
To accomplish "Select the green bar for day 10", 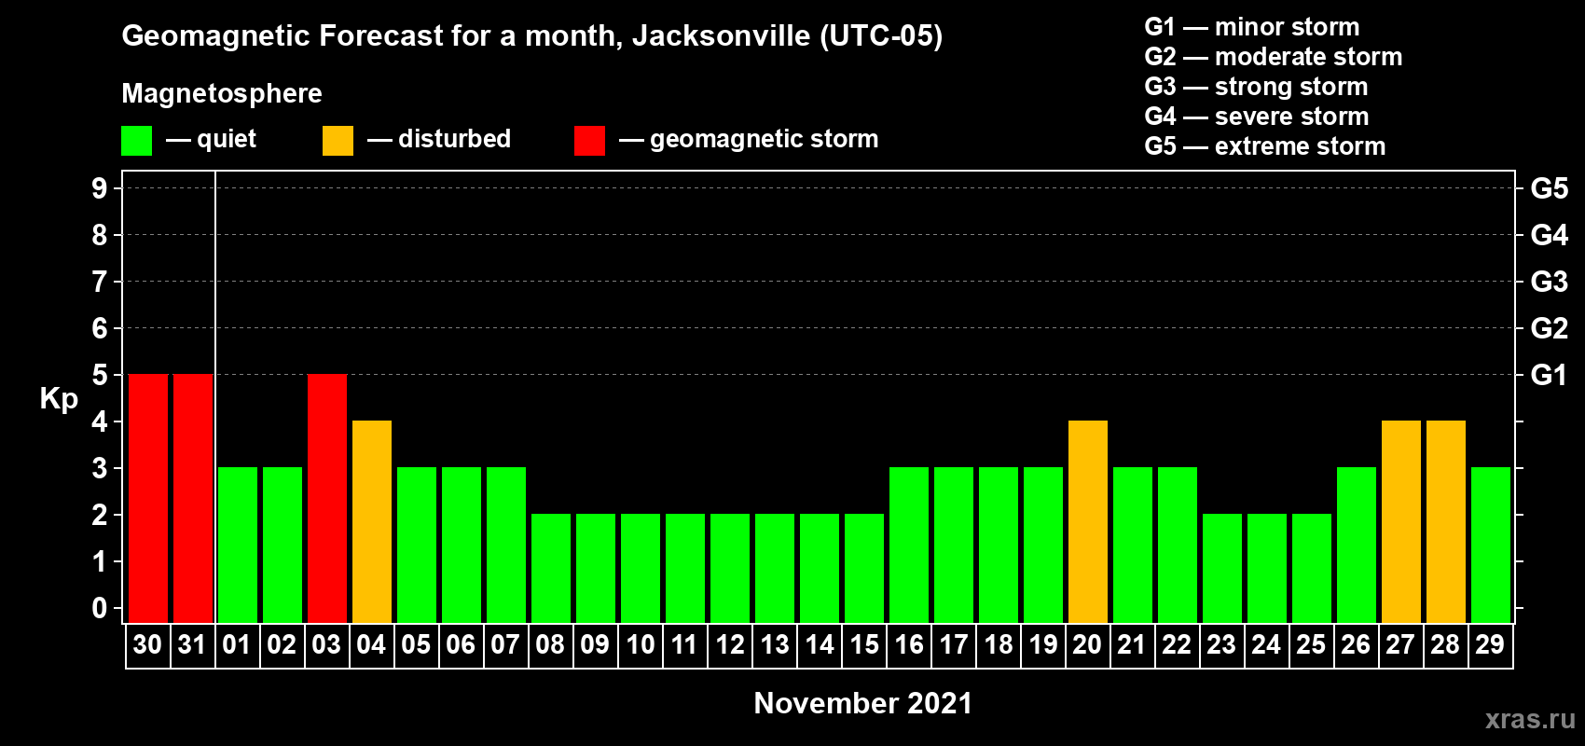I will tap(641, 569).
